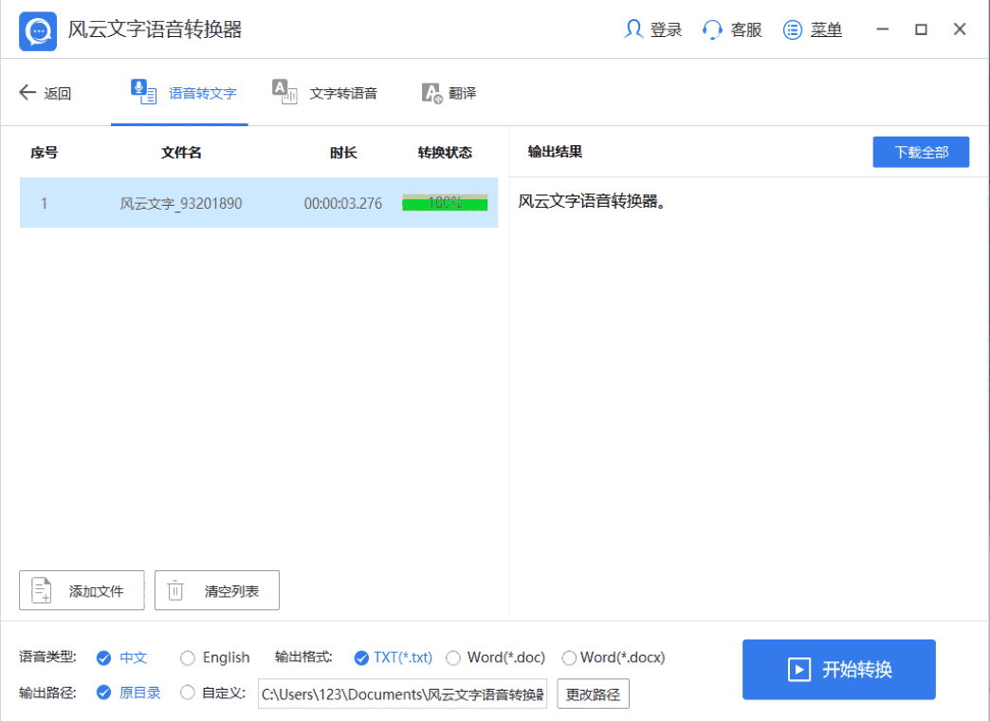The height and width of the screenshot is (722, 990).
Task: Open the menu list icon
Action: pos(793,29)
